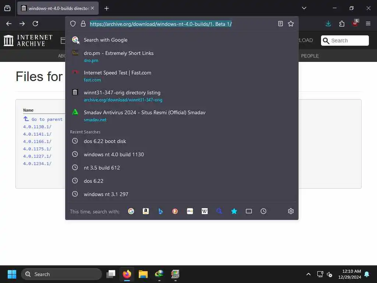The height and width of the screenshot is (283, 377).
Task: Go to parent directory link
Action: click(43, 119)
